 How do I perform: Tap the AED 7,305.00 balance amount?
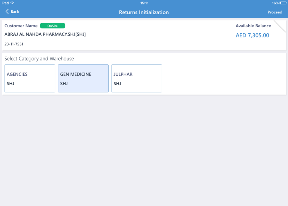252,35
